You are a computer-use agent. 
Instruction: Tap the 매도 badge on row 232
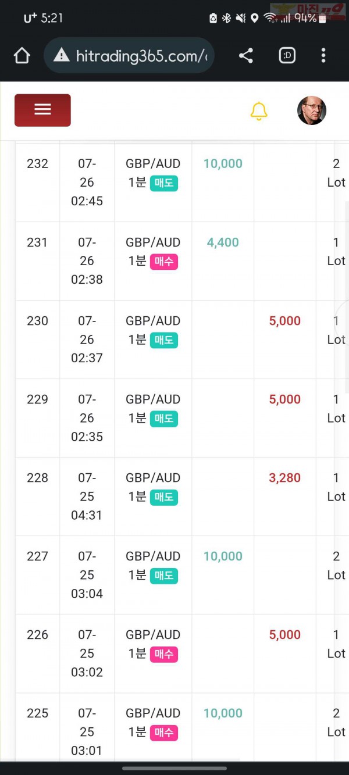pos(164,183)
